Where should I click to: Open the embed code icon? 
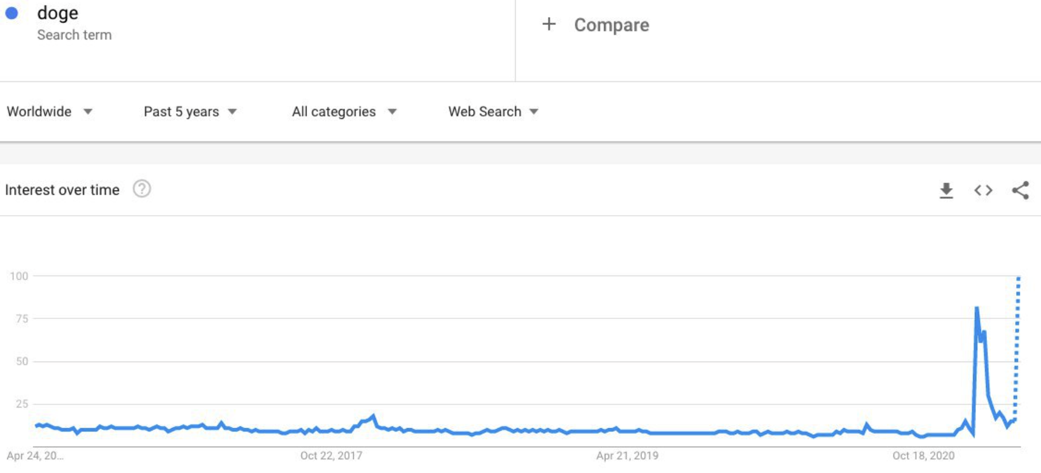[983, 190]
